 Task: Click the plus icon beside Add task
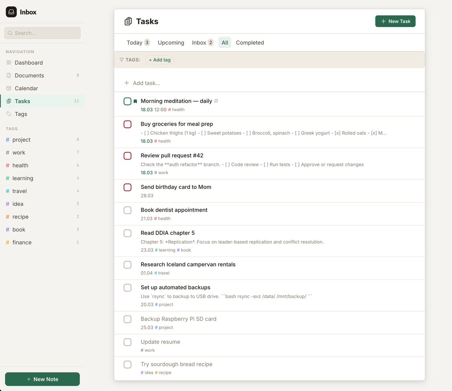(x=127, y=83)
